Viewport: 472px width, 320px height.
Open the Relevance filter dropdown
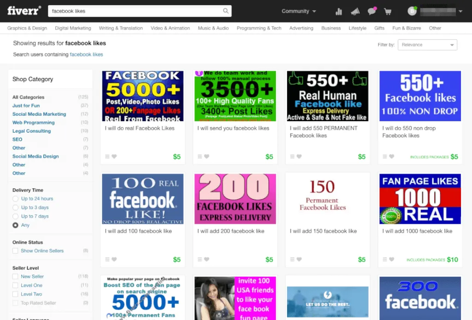pos(427,45)
